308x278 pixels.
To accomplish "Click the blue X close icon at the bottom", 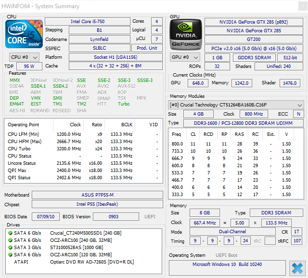I will pyautogui.click(x=297, y=268).
